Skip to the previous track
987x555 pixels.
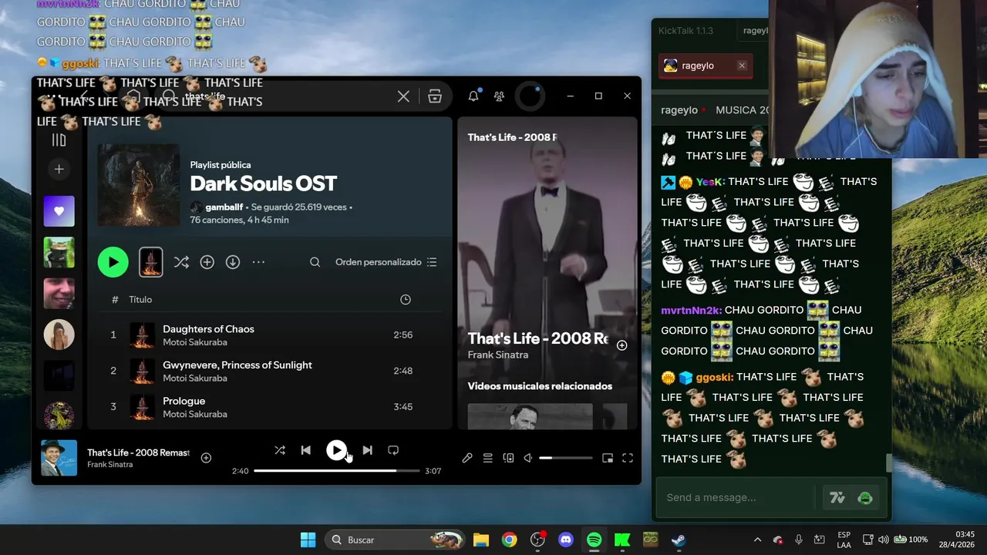coord(306,450)
